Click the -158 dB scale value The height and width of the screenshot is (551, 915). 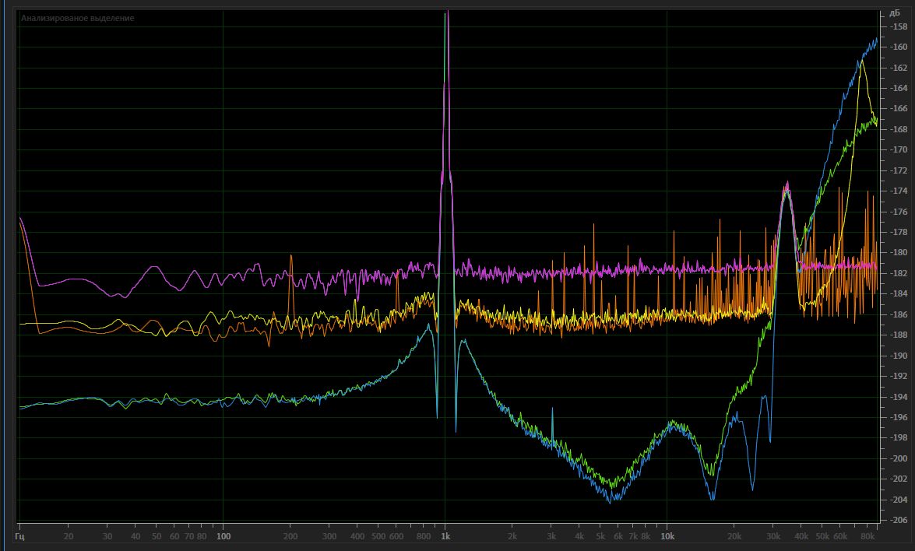[x=898, y=26]
